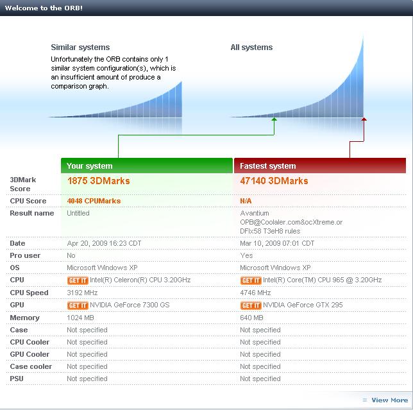Image resolution: width=413 pixels, height=410 pixels.
Task: Click the 4048 CPUMarks value
Action: point(94,201)
